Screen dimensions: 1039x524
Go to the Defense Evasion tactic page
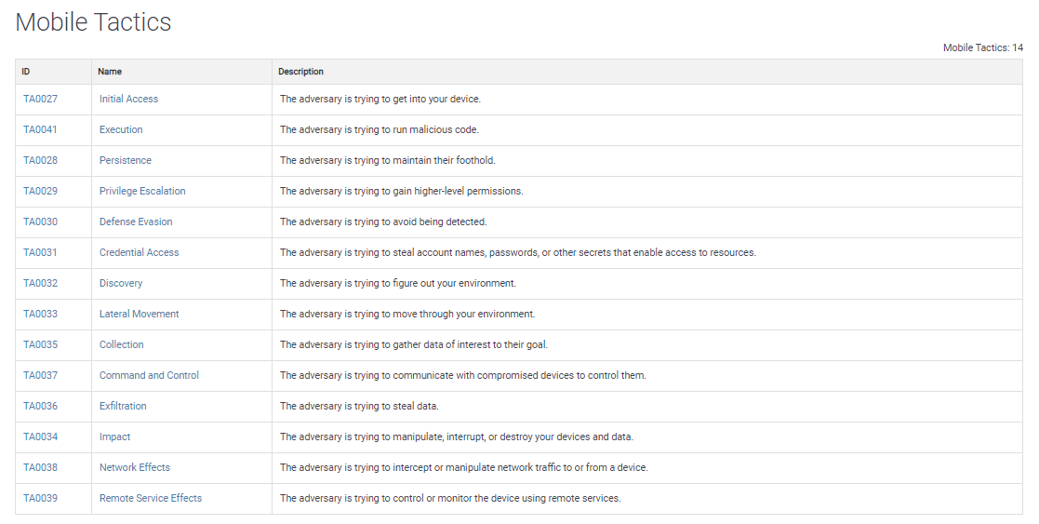coord(136,222)
